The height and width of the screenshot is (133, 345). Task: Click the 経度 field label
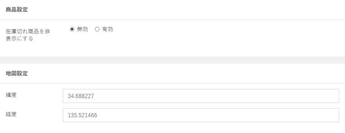pos(11,114)
